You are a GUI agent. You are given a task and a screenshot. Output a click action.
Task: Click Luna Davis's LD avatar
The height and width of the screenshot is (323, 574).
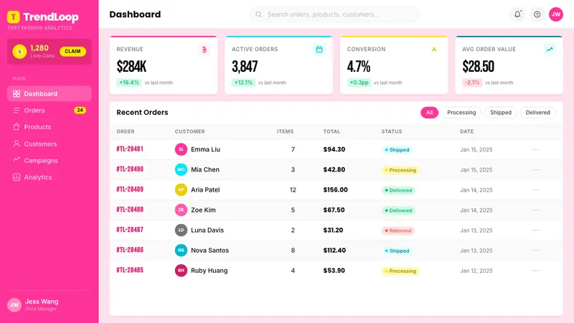pos(181,230)
